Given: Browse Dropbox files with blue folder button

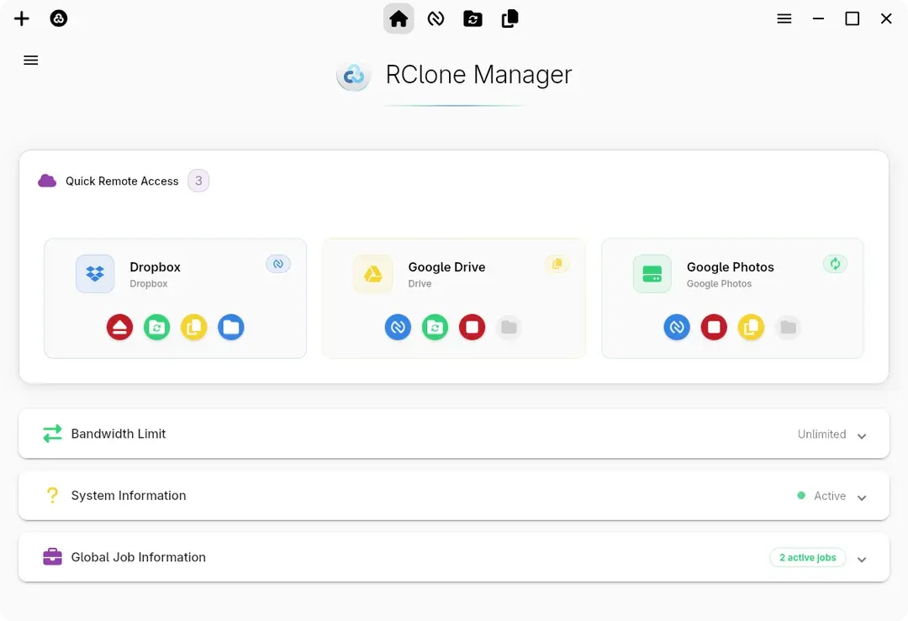Looking at the screenshot, I should (231, 327).
